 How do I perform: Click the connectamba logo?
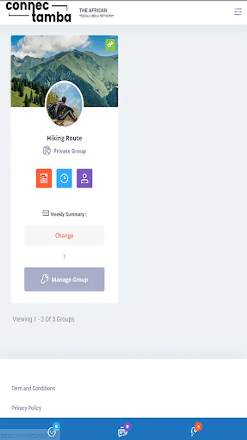coord(39,12)
